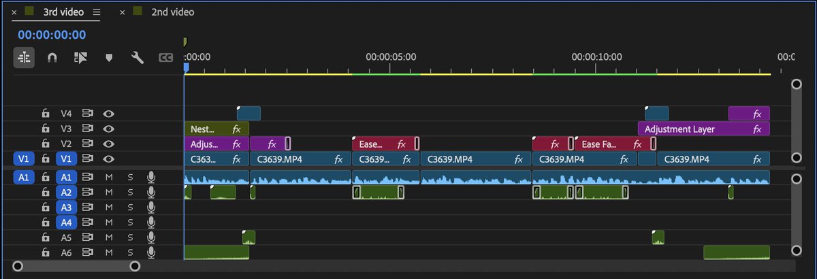Toggle Linked Selection icon
Screen dimensions: 817x279
point(80,59)
